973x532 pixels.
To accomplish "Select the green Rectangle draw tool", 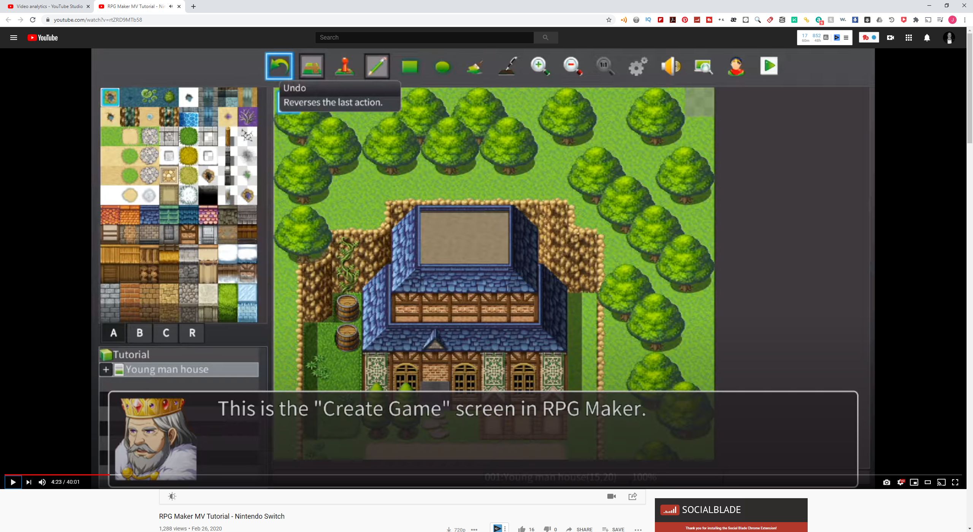I will (x=410, y=66).
